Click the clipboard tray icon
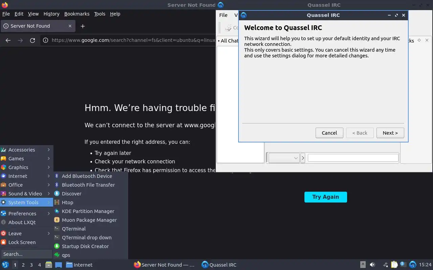433x270 pixels. pyautogui.click(x=394, y=265)
